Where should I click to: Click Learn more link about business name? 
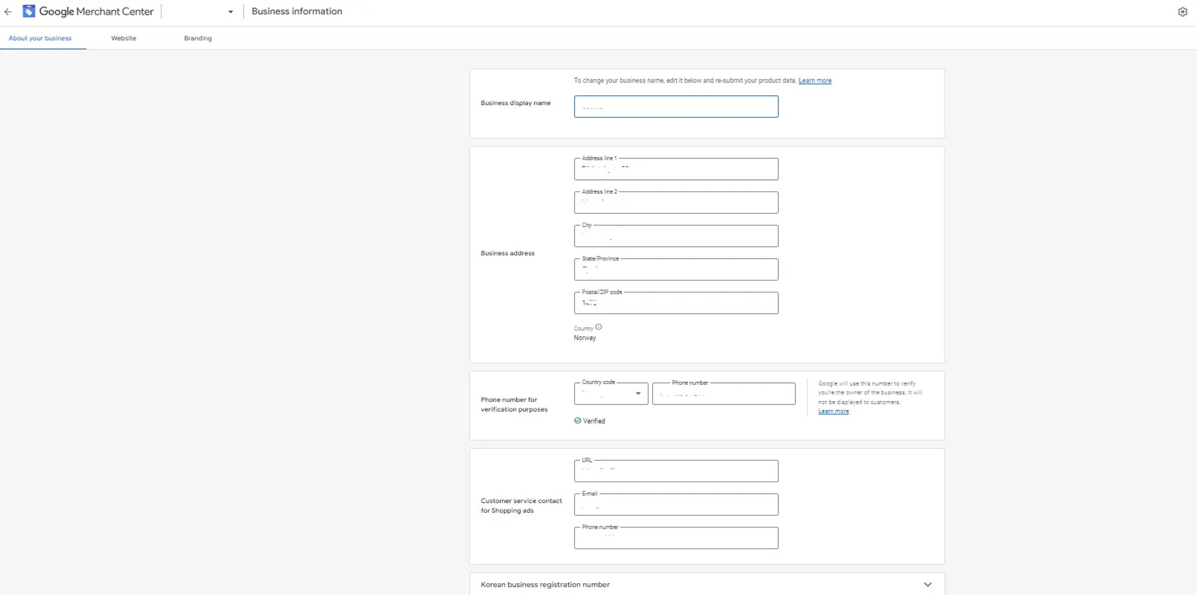tap(815, 80)
